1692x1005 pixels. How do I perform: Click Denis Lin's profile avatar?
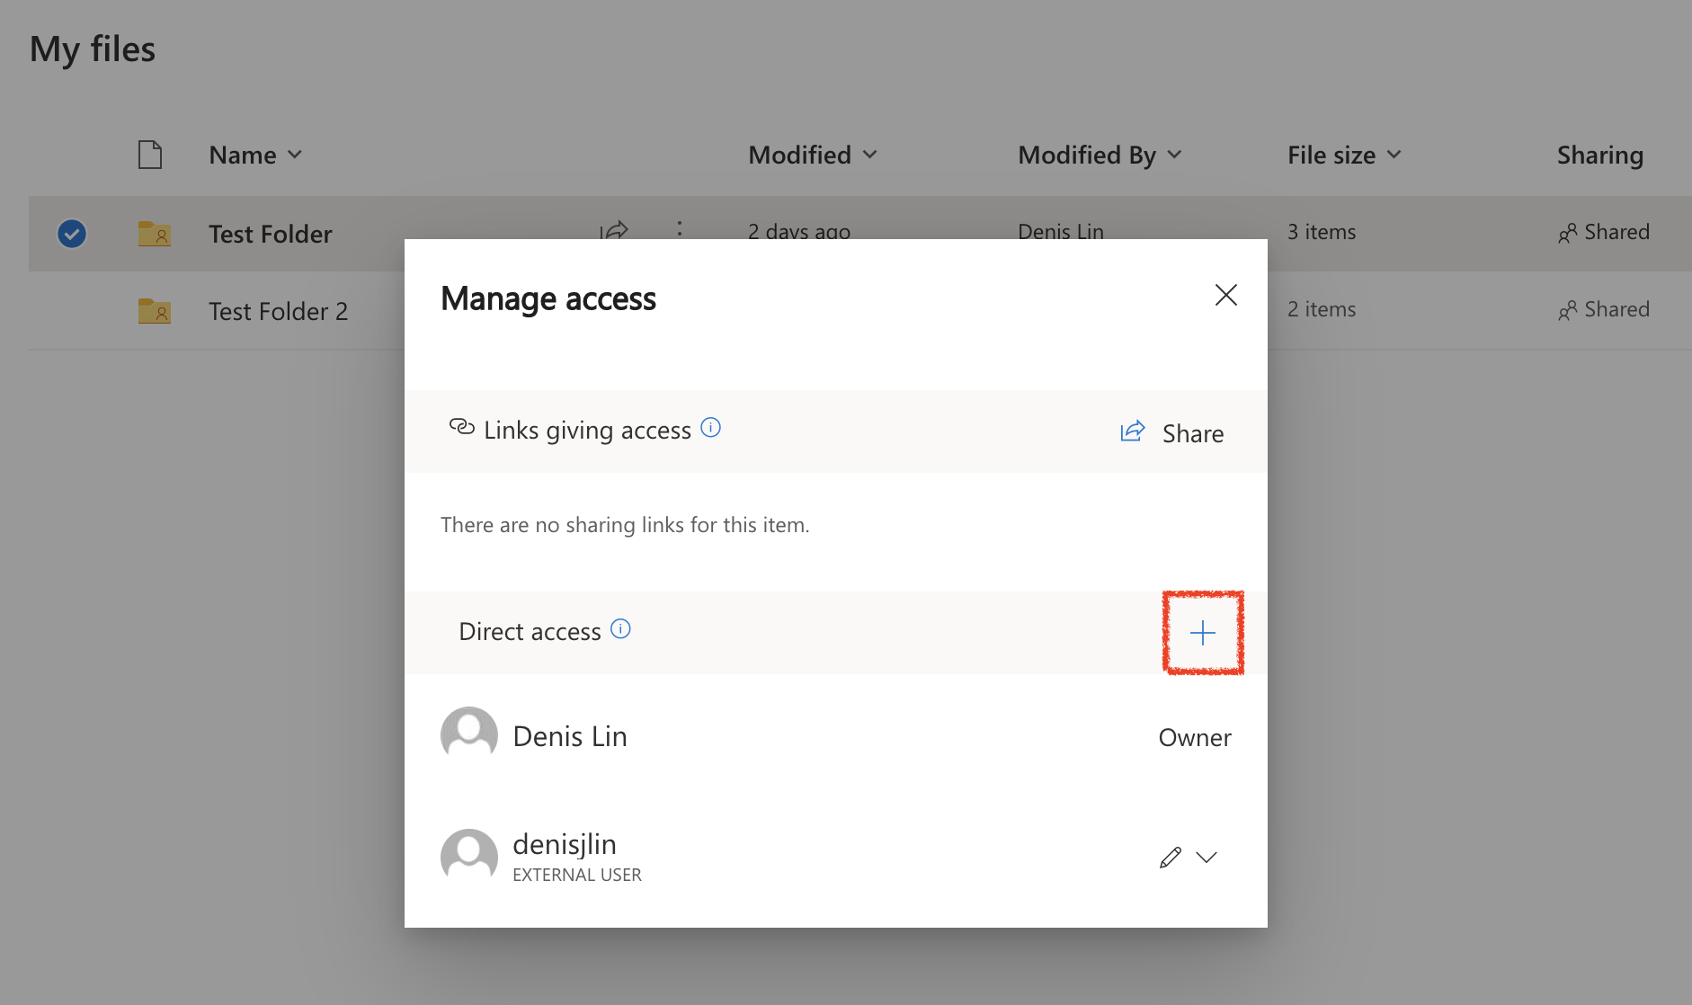pyautogui.click(x=468, y=734)
